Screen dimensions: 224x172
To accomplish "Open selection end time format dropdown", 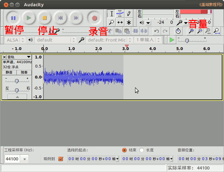I will 171,159.
